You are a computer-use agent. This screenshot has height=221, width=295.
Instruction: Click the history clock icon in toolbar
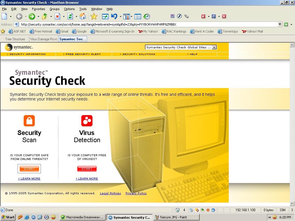[147, 16]
